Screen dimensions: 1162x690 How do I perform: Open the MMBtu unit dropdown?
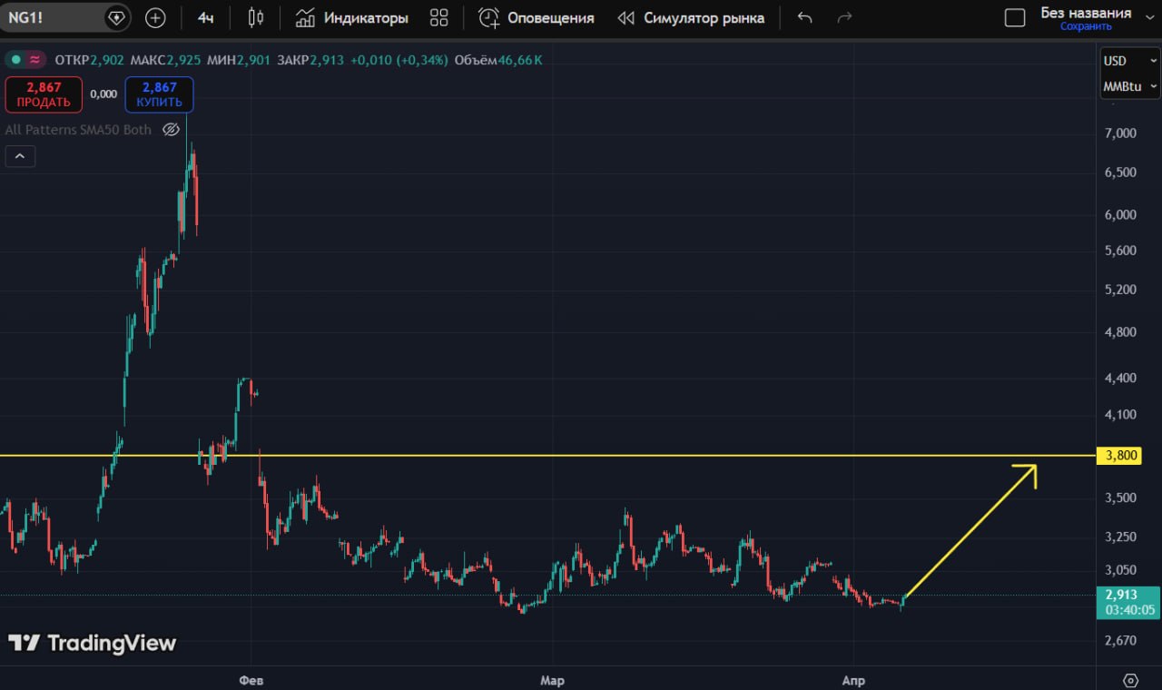click(x=1129, y=86)
